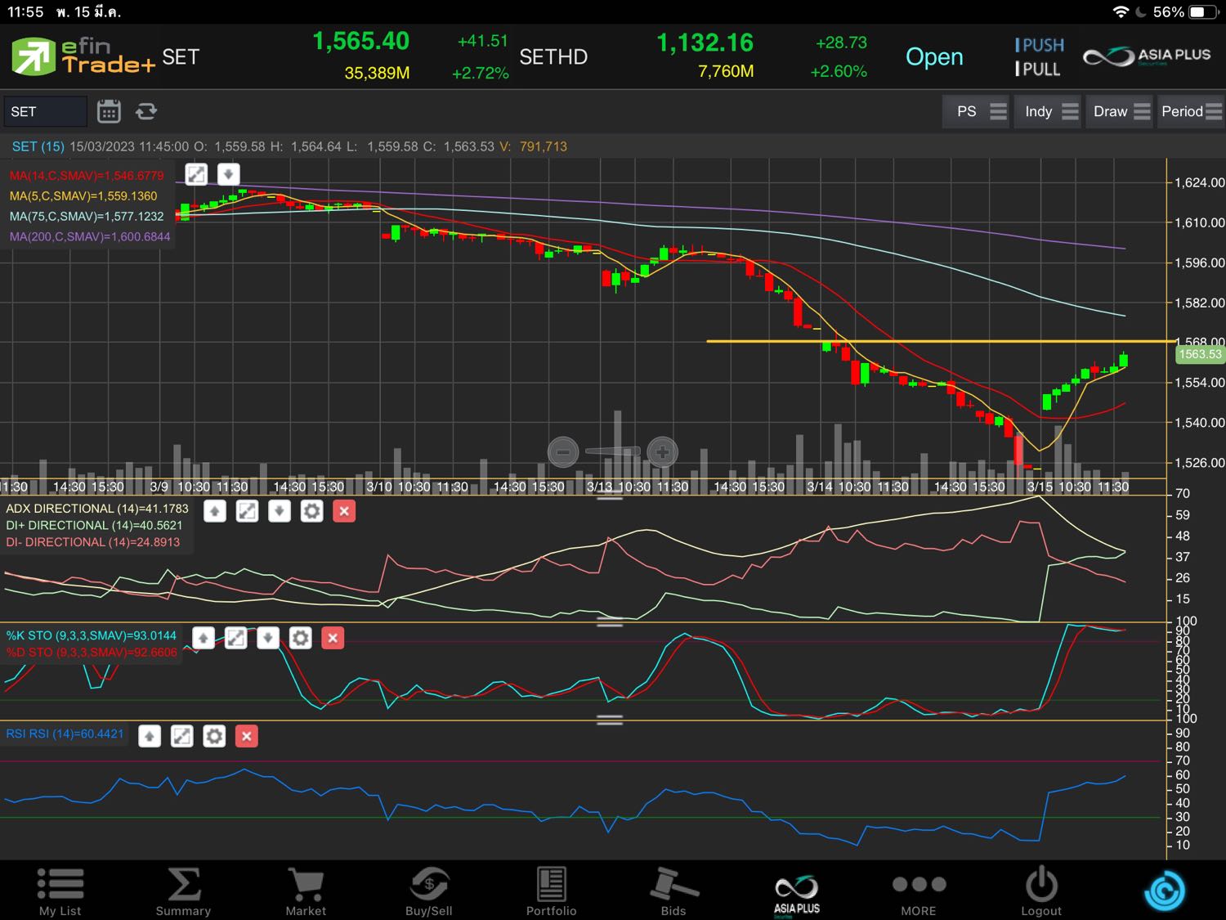Maximize the Stochastic indicator panel

pos(235,638)
